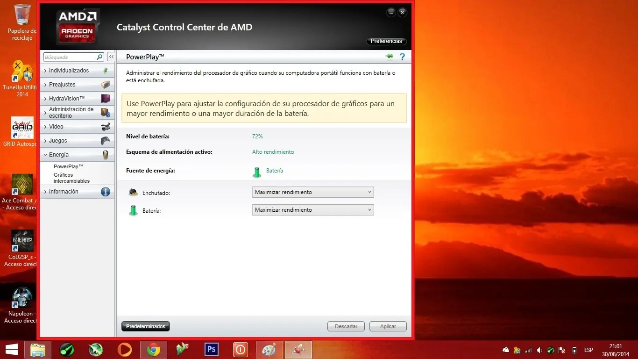Click the blue Información icon
This screenshot has width=638, height=359.
(106, 192)
